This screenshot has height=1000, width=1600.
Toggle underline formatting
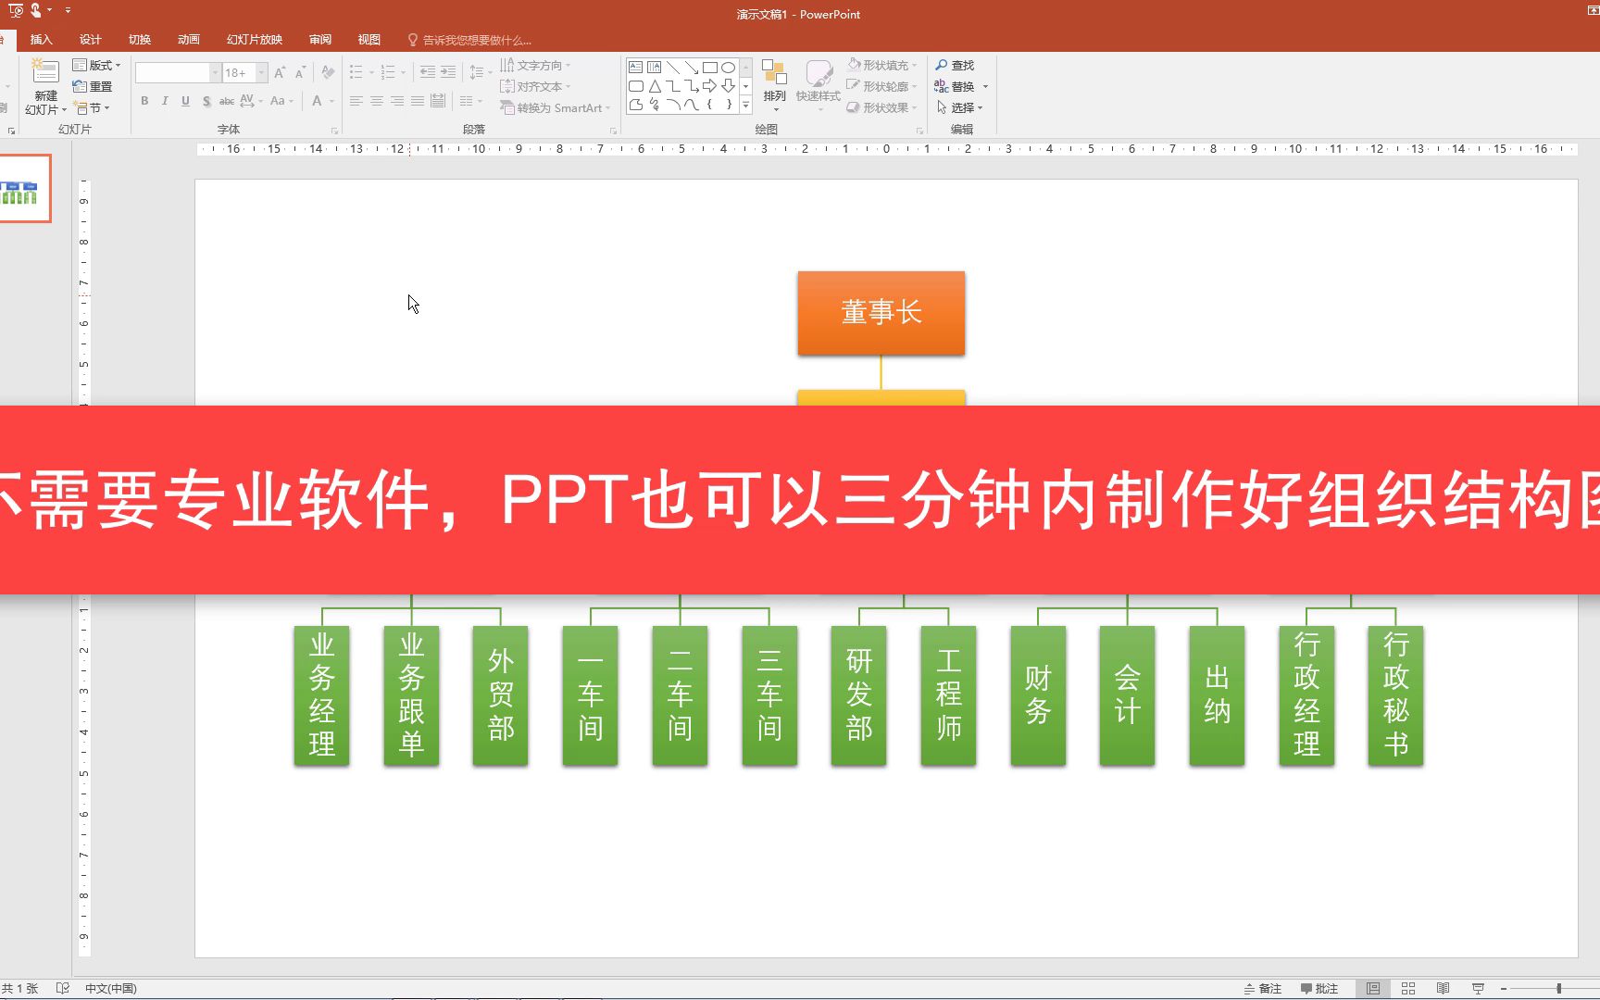pyautogui.click(x=185, y=101)
